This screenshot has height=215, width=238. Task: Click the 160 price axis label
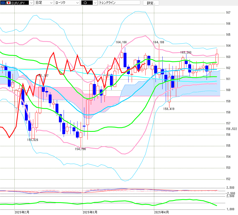click(228, 90)
